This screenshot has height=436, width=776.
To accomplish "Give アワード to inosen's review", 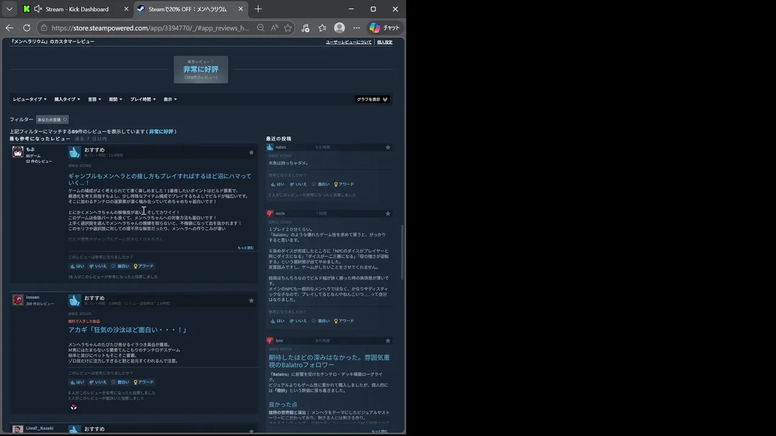I will 144,382.
